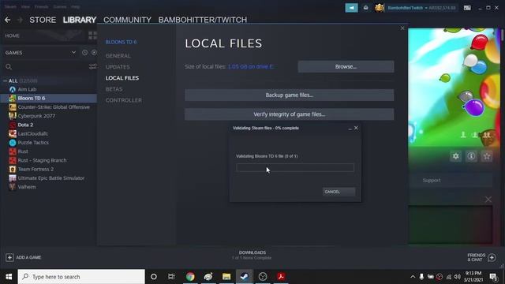This screenshot has width=505, height=284.
Task: Click the recent activity clock icon
Action: pyautogui.click(x=84, y=53)
